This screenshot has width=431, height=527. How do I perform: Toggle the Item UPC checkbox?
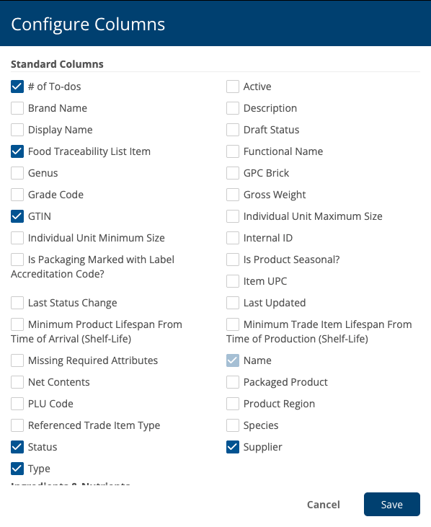(x=233, y=281)
